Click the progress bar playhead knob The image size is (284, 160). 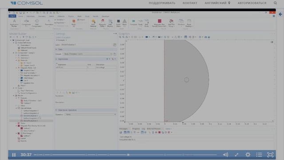(x=128, y=155)
